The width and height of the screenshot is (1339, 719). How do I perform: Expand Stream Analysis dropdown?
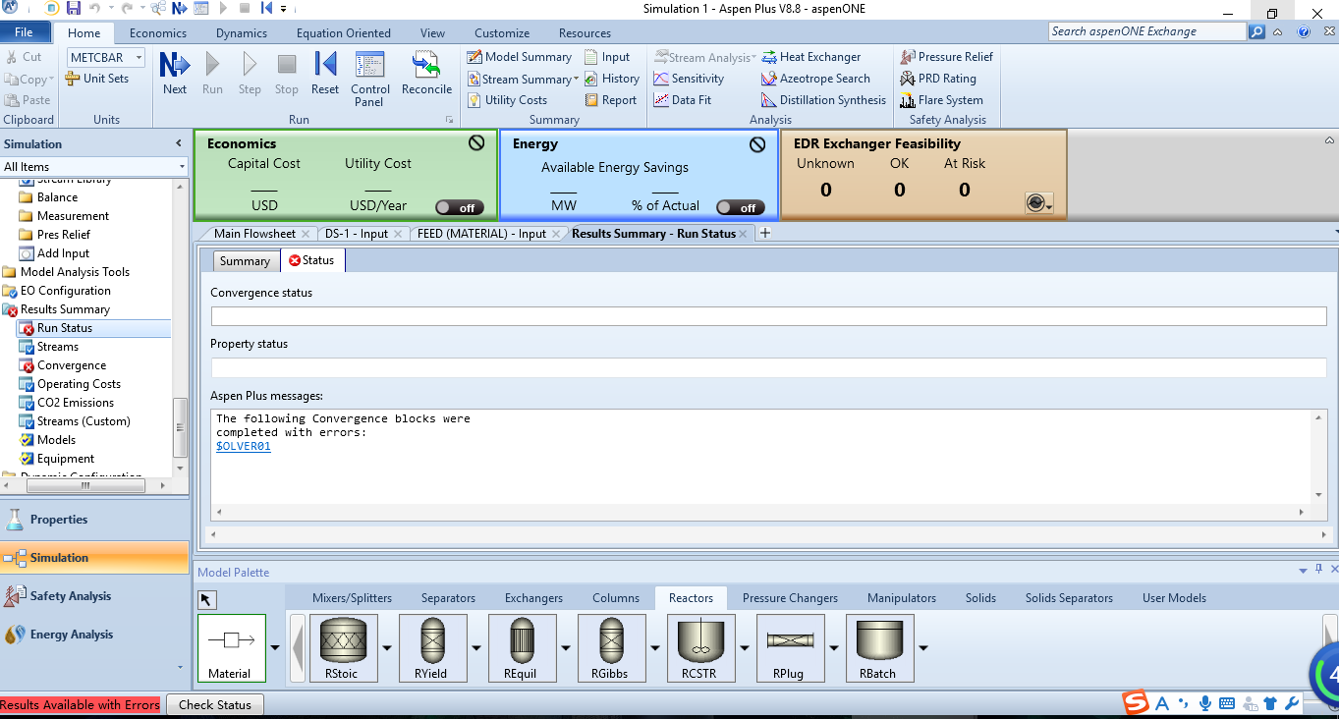[754, 58]
